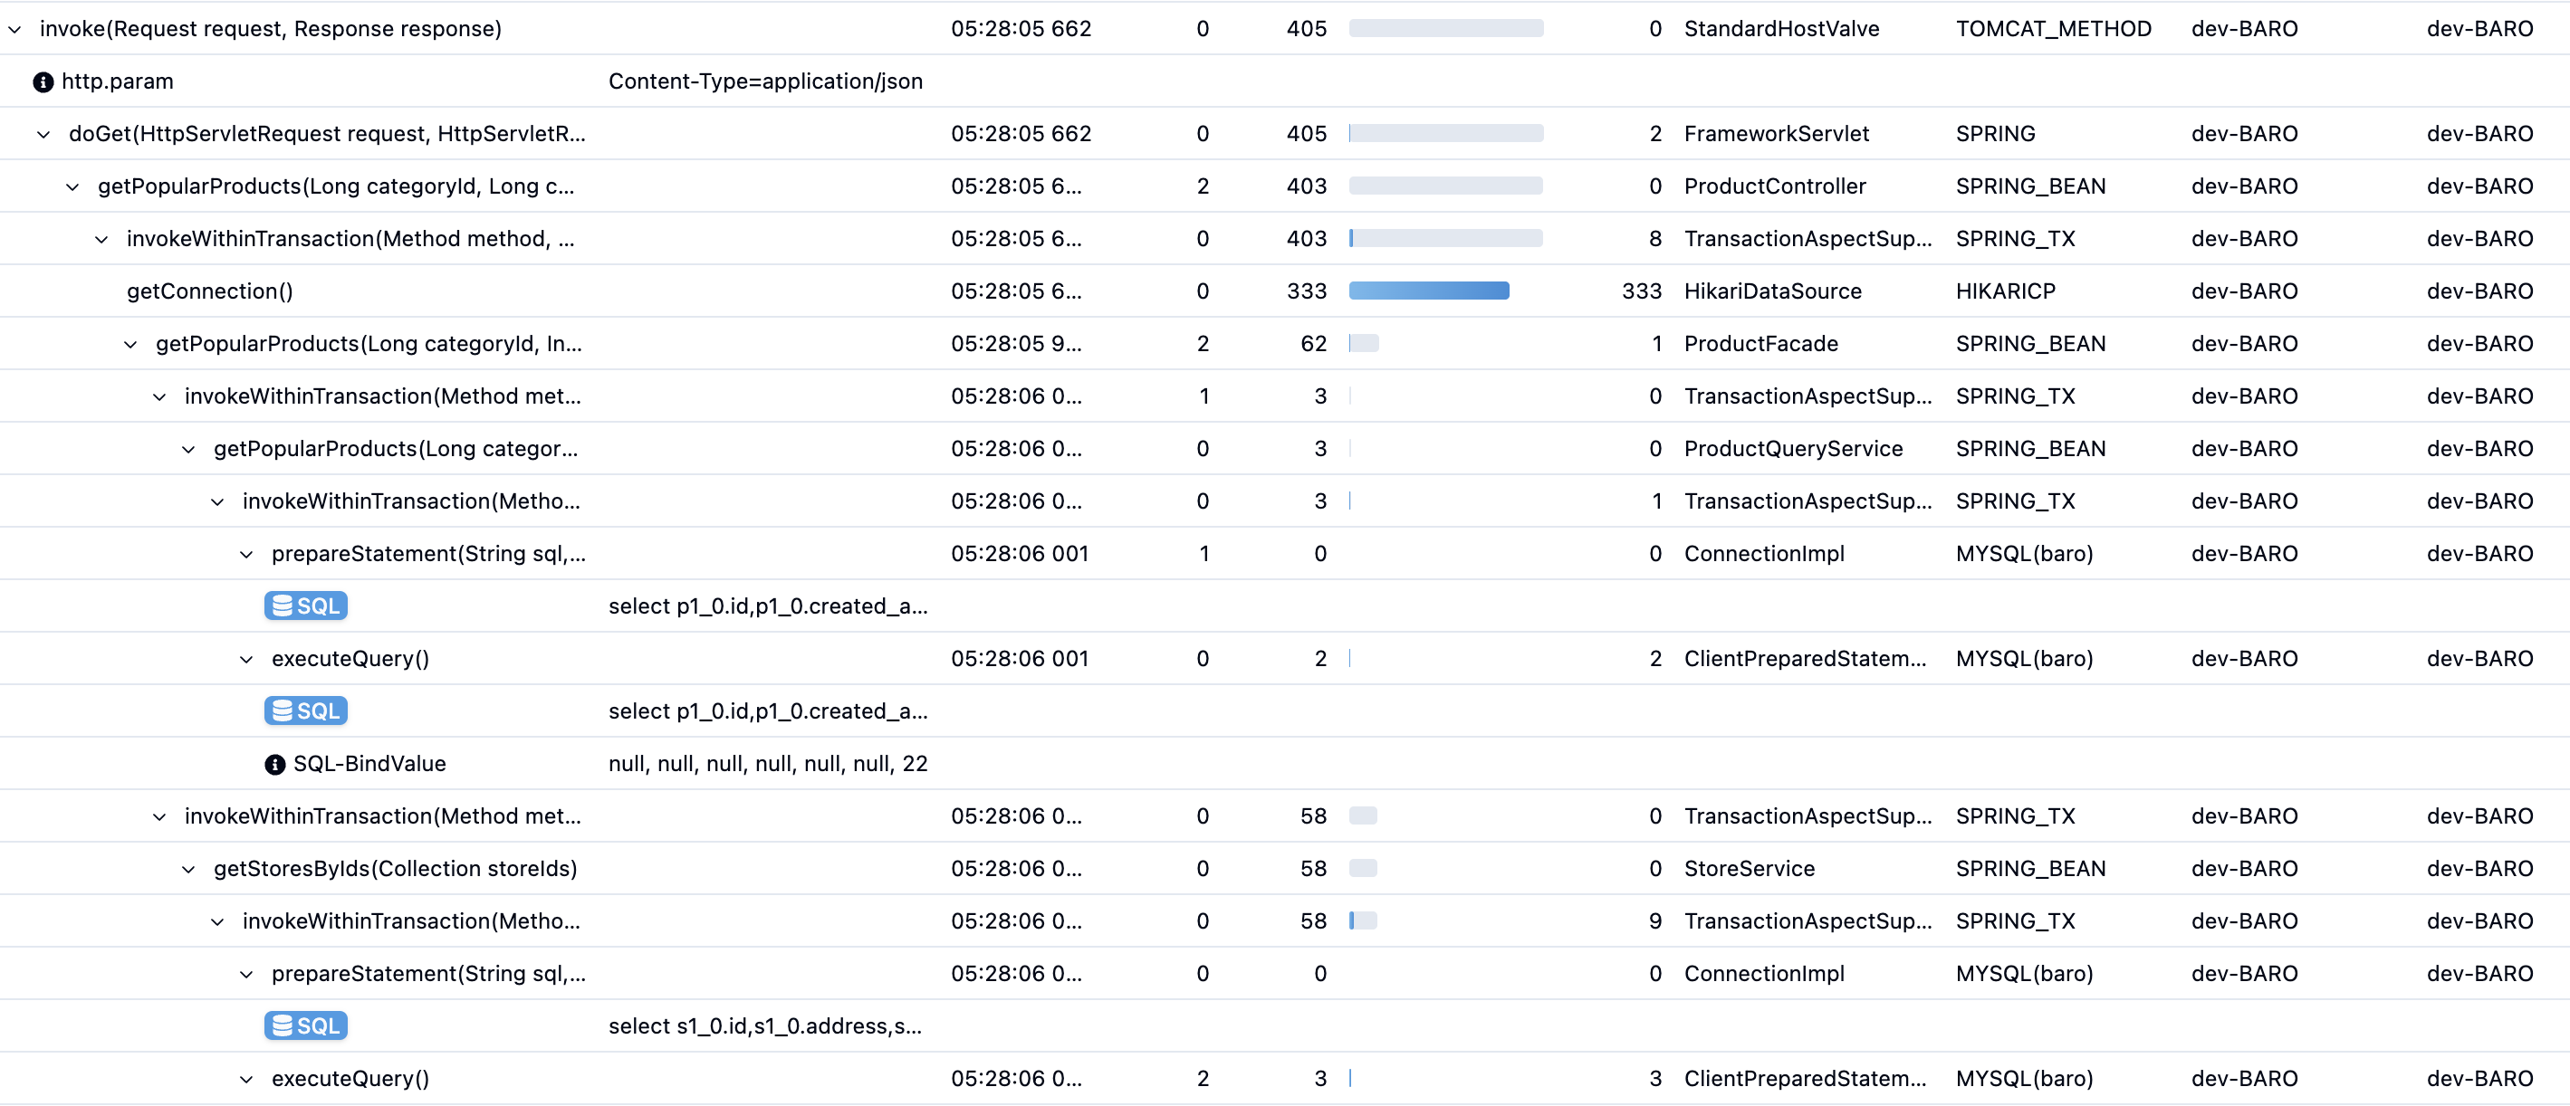Collapse the first prepareStatement(String sql,...) chevron

(246, 555)
